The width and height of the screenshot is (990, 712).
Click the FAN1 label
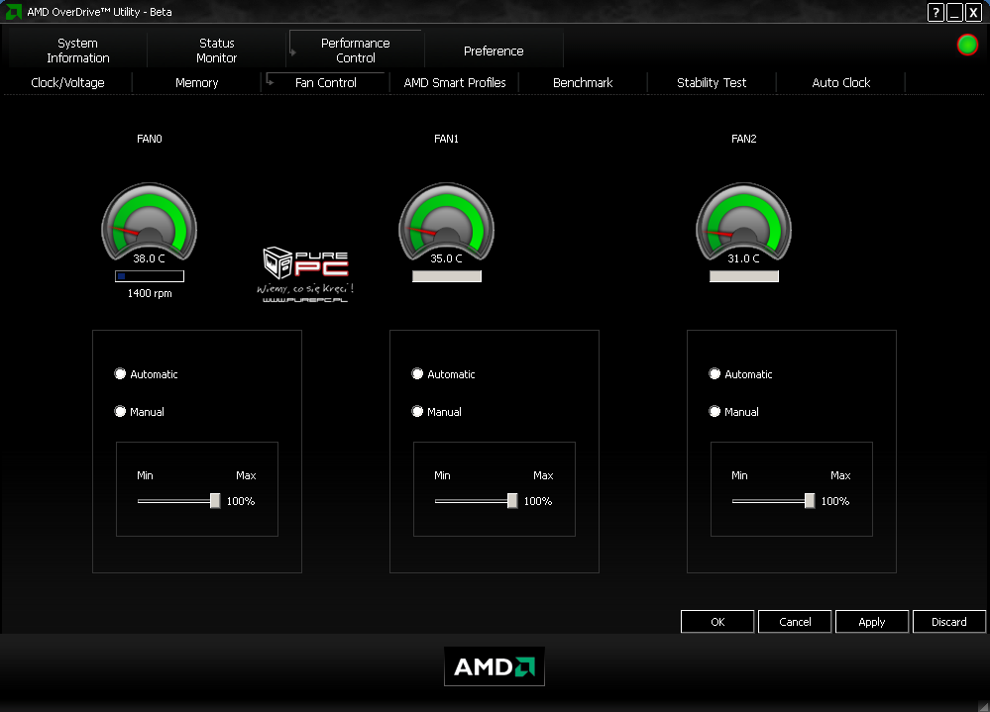point(446,139)
